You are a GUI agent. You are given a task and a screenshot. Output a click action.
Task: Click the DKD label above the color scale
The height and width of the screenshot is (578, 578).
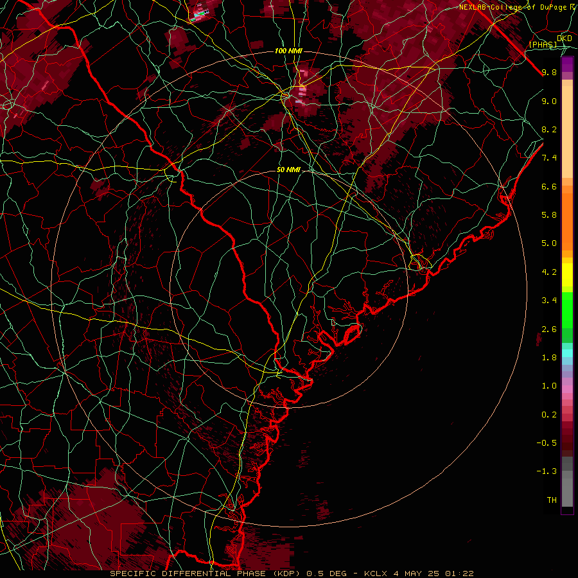pos(565,39)
